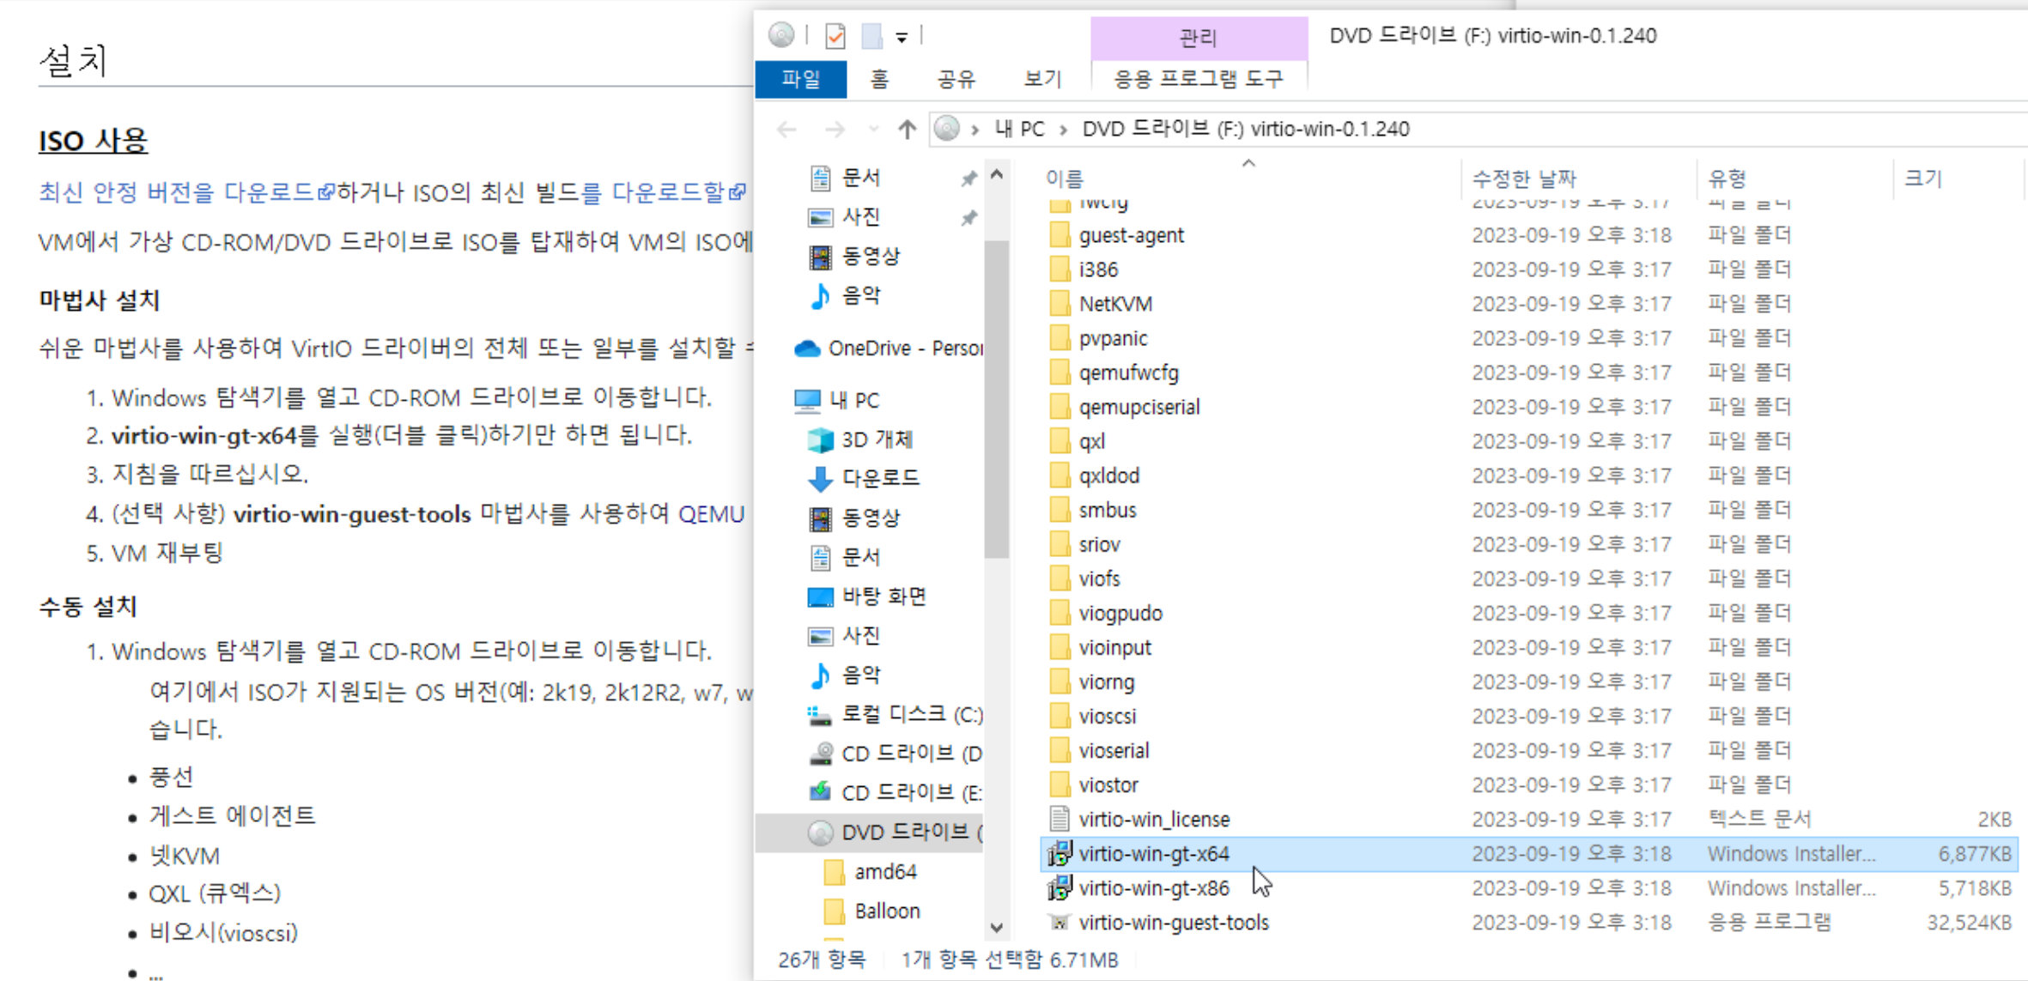This screenshot has height=981, width=2028.
Task: Select the vioinput folder row
Action: pyautogui.click(x=1528, y=647)
